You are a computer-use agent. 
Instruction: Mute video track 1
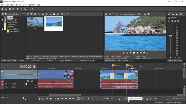tap(31, 71)
